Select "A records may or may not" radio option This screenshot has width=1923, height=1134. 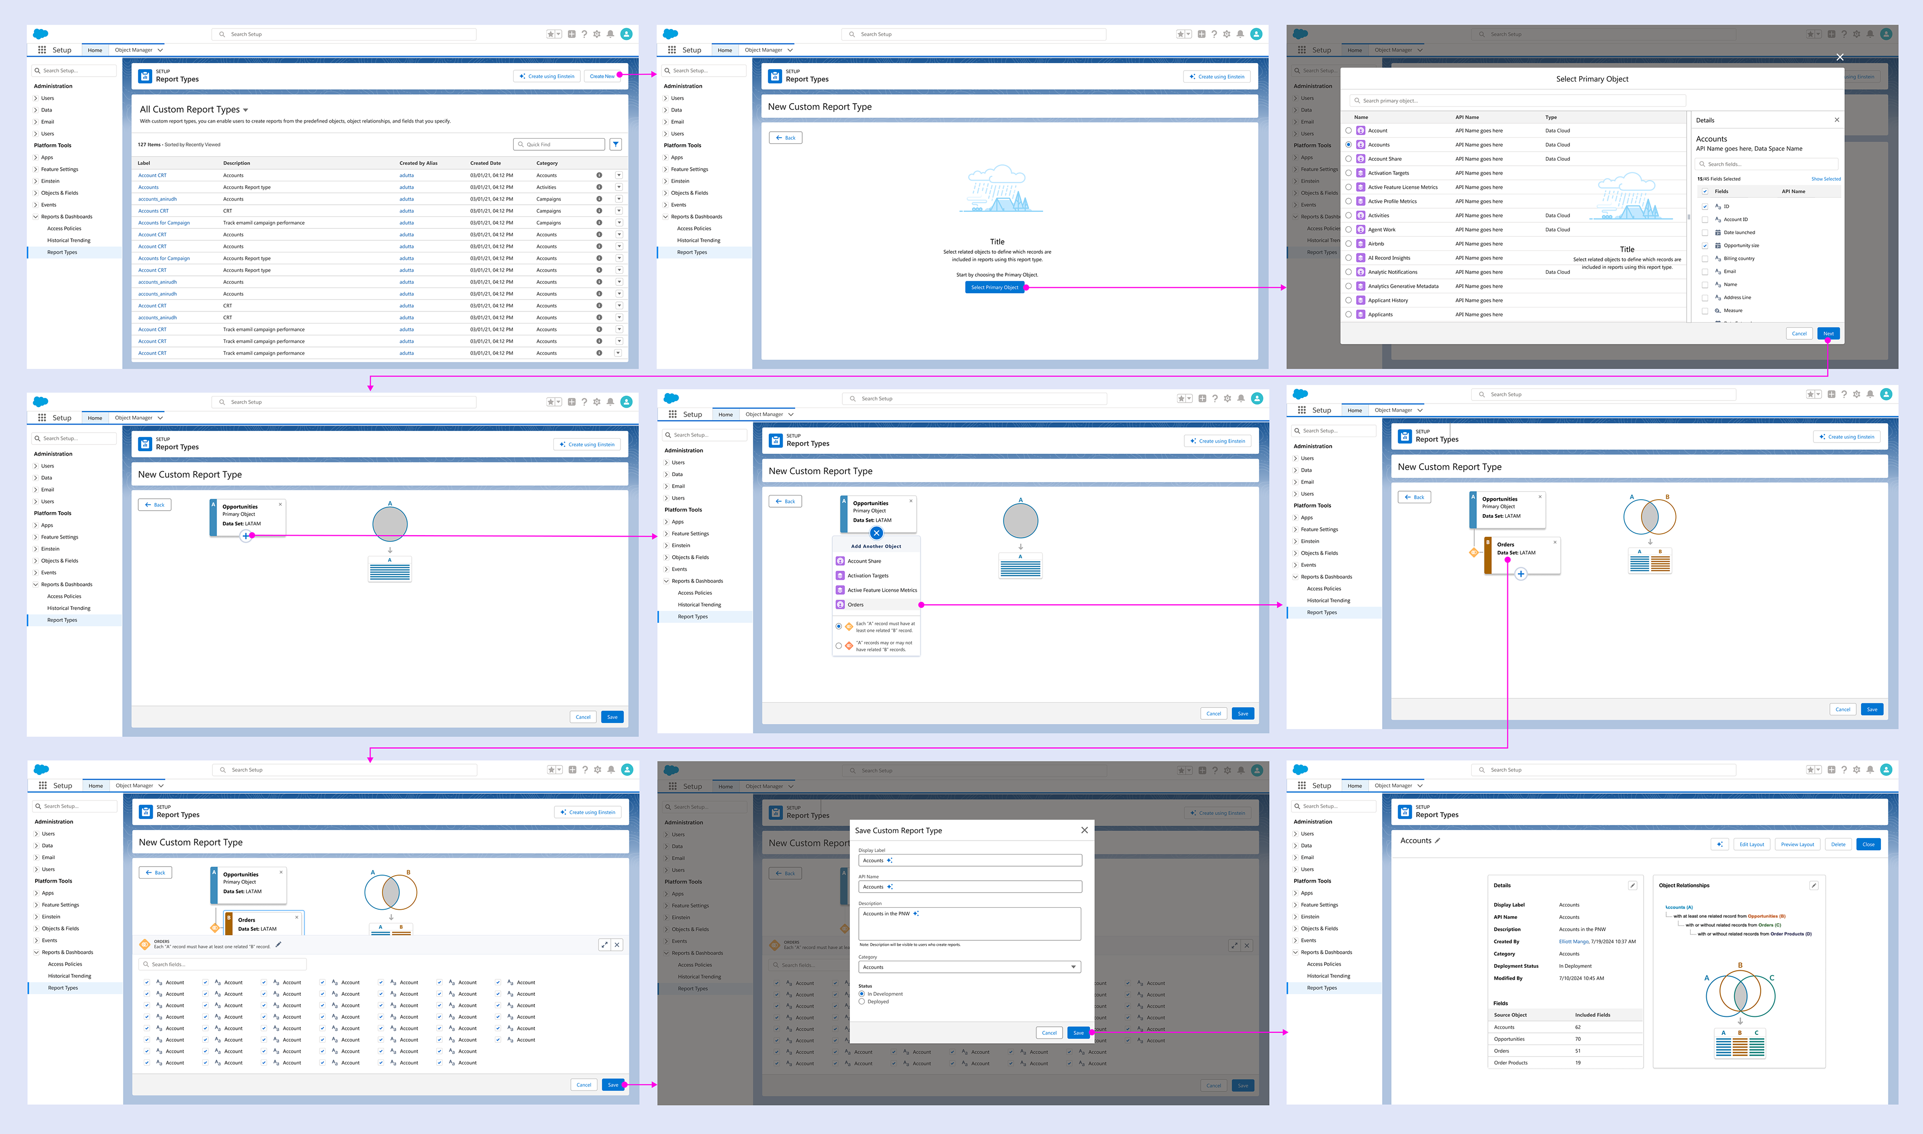click(x=838, y=646)
